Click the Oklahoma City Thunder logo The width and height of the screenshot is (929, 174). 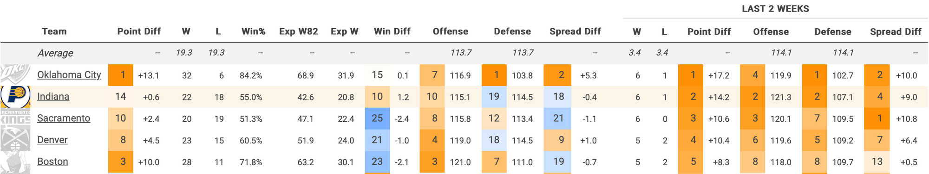coord(15,75)
